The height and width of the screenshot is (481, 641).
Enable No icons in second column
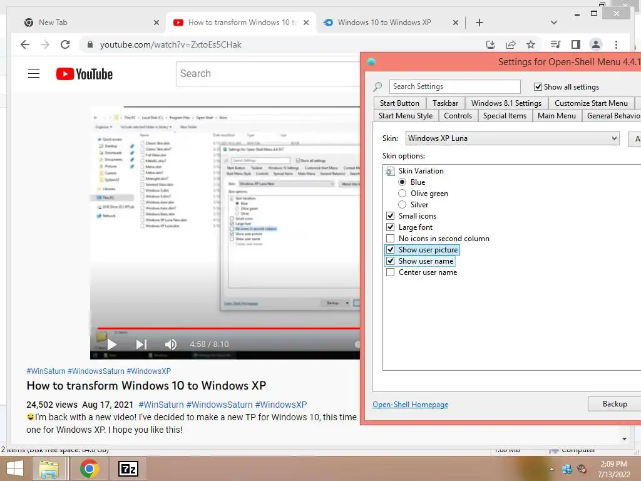point(391,239)
